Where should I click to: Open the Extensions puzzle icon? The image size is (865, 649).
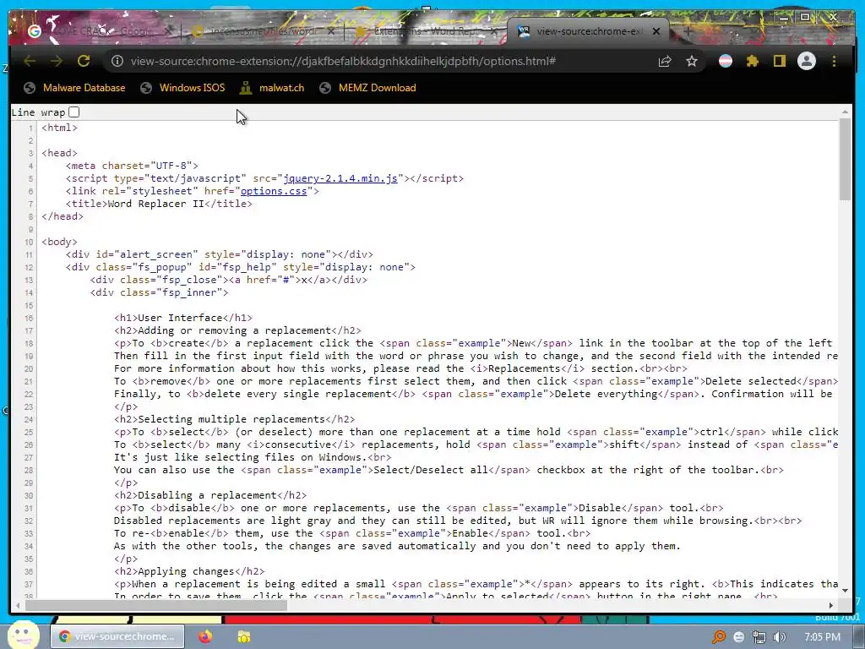point(753,61)
